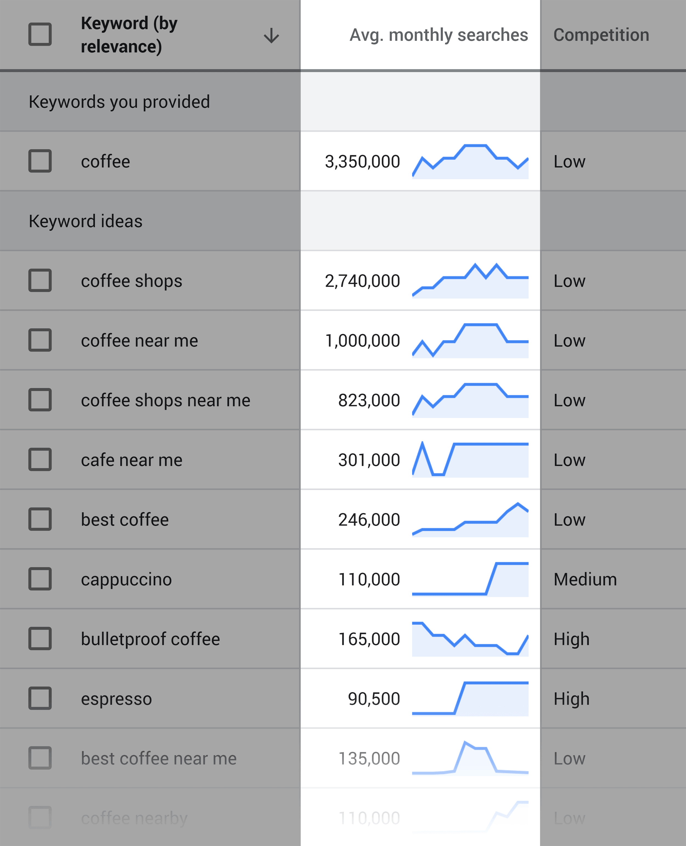Click the sort arrow beside Keyword header
This screenshot has width=686, height=846.
pos(271,35)
